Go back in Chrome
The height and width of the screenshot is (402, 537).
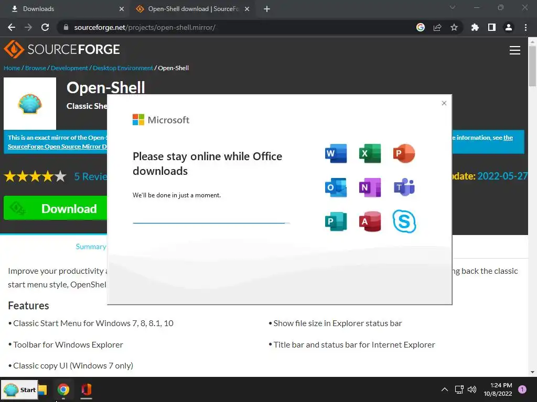12,27
